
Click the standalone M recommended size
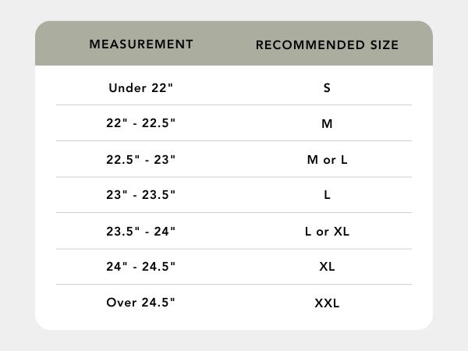[327, 123]
